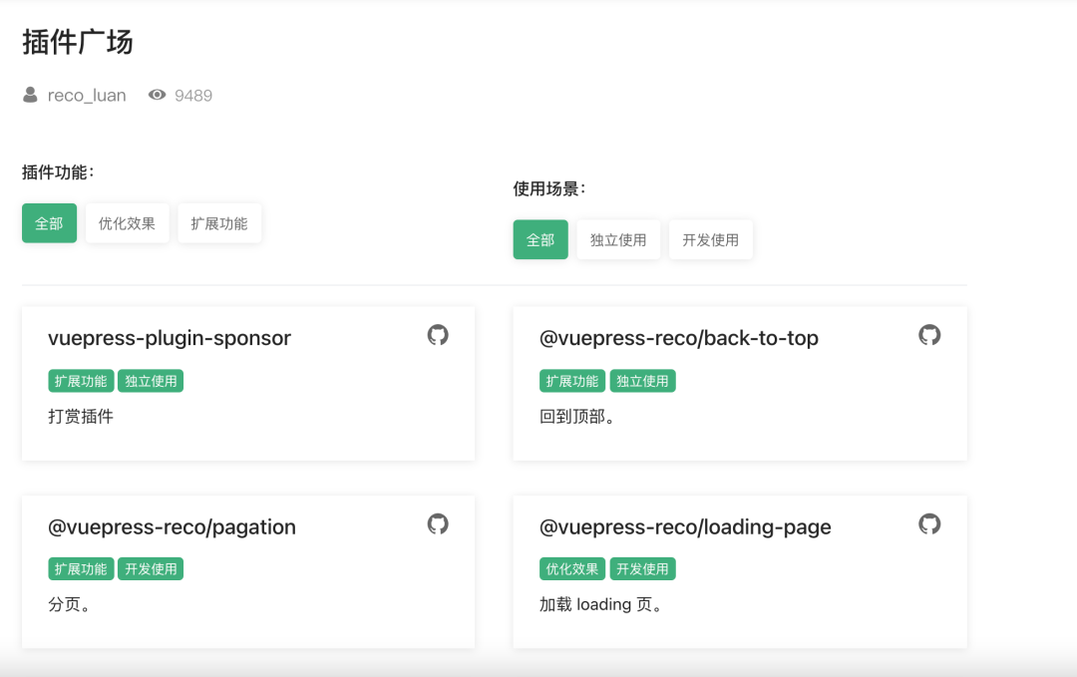Click the author user icon
Screen dimensions: 1077x677
(30, 95)
